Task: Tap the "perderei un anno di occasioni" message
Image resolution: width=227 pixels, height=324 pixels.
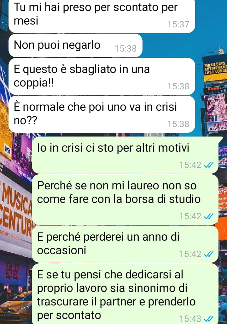Action: (125, 244)
